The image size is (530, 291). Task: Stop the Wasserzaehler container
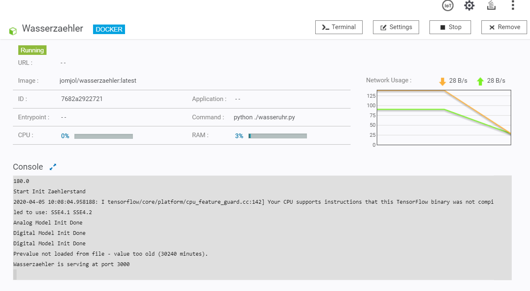click(x=450, y=27)
